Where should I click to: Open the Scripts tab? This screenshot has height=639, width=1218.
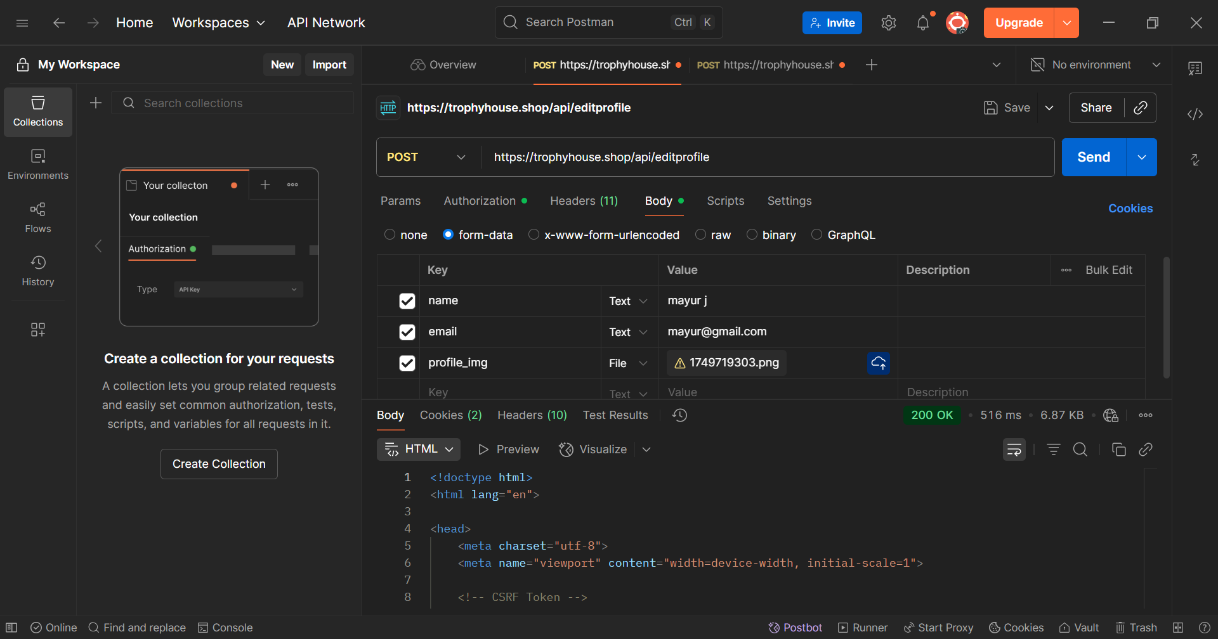[725, 201]
